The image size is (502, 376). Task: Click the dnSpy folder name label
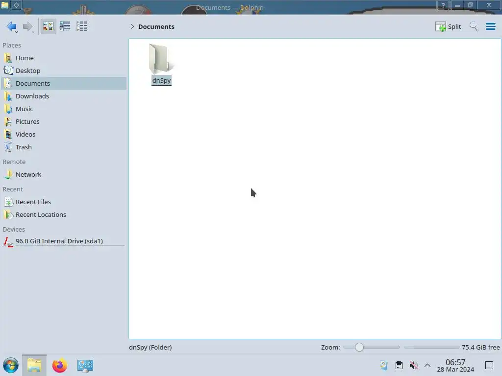pyautogui.click(x=161, y=81)
